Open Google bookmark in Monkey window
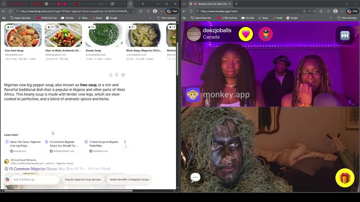This screenshot has width=360, height=202. (292, 18)
